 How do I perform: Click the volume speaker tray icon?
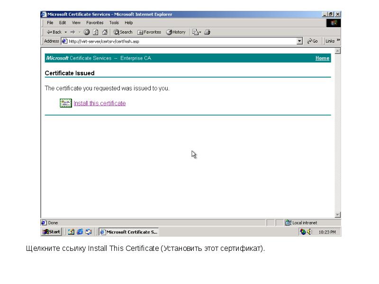(310, 232)
